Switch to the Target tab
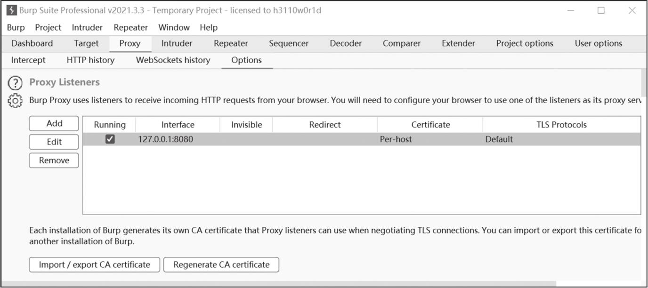Viewport: 648px width, 288px height. 86,43
